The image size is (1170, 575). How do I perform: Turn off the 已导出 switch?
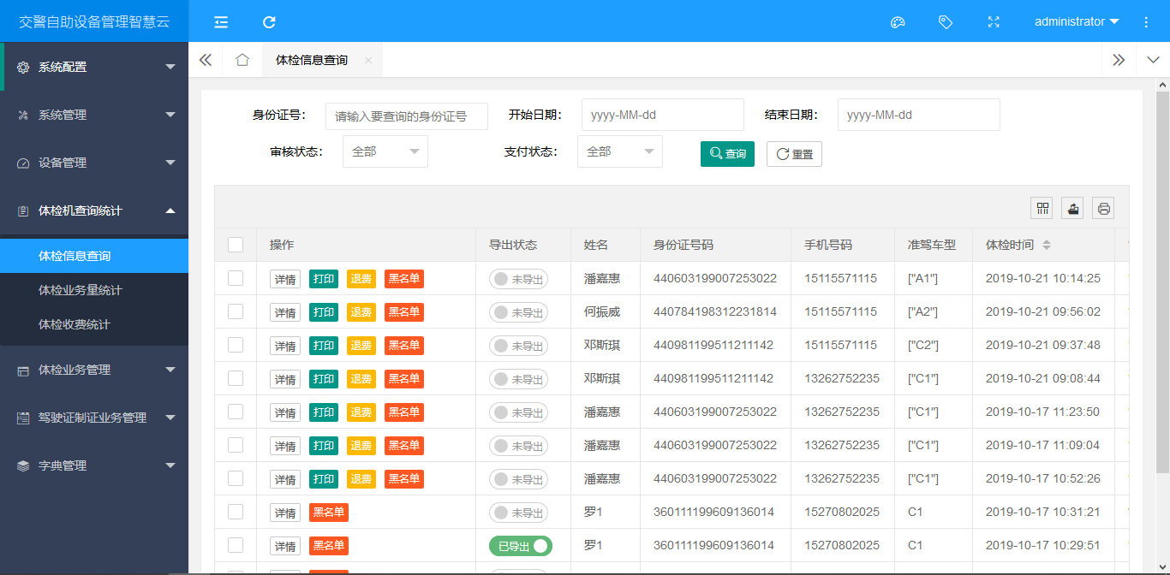pos(521,546)
